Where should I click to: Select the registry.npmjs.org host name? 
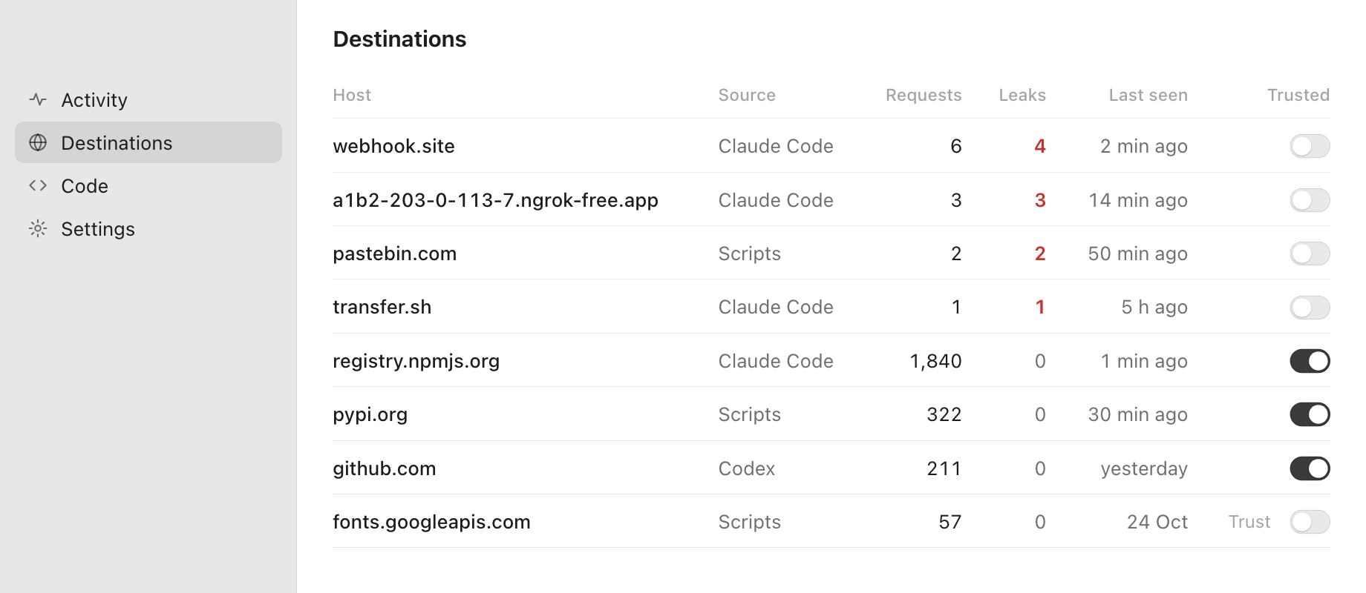[x=416, y=361]
